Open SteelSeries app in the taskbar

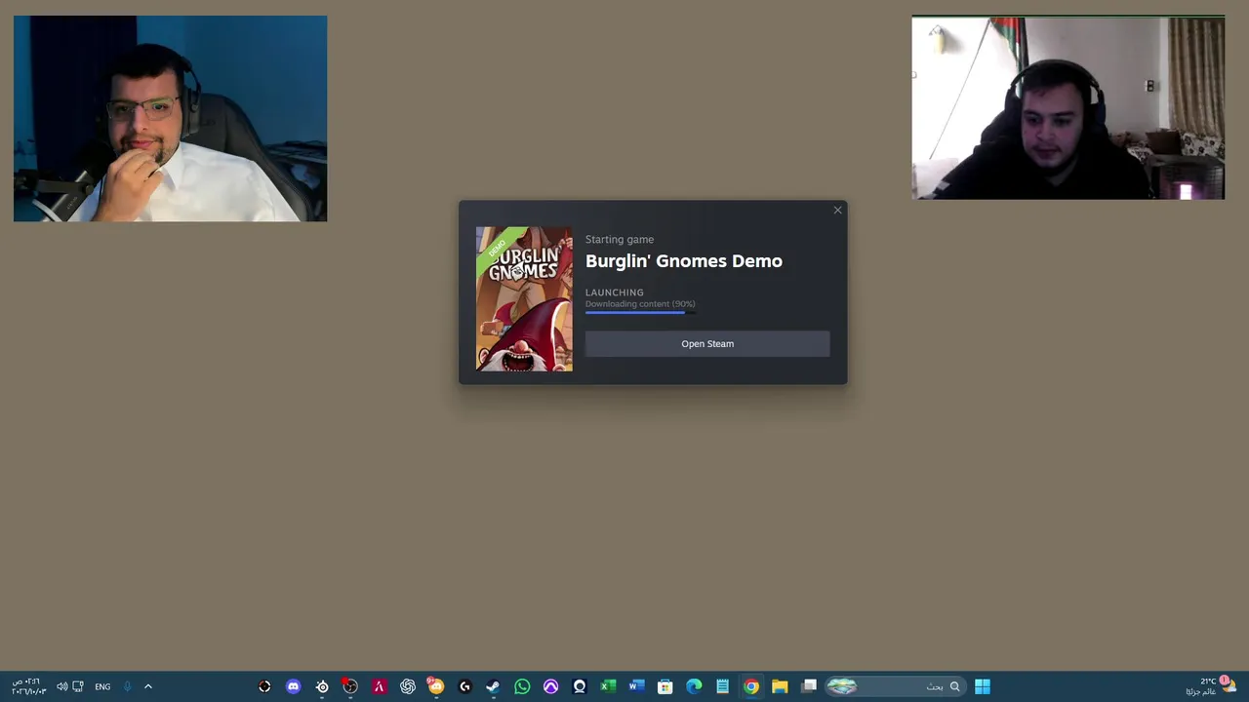pos(322,686)
